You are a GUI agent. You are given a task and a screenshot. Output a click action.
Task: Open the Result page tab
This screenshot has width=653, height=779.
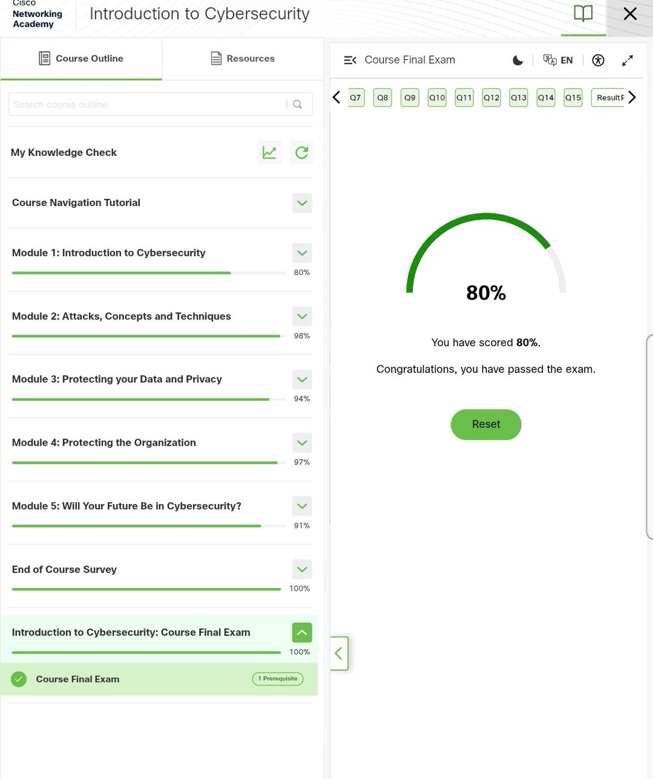608,98
